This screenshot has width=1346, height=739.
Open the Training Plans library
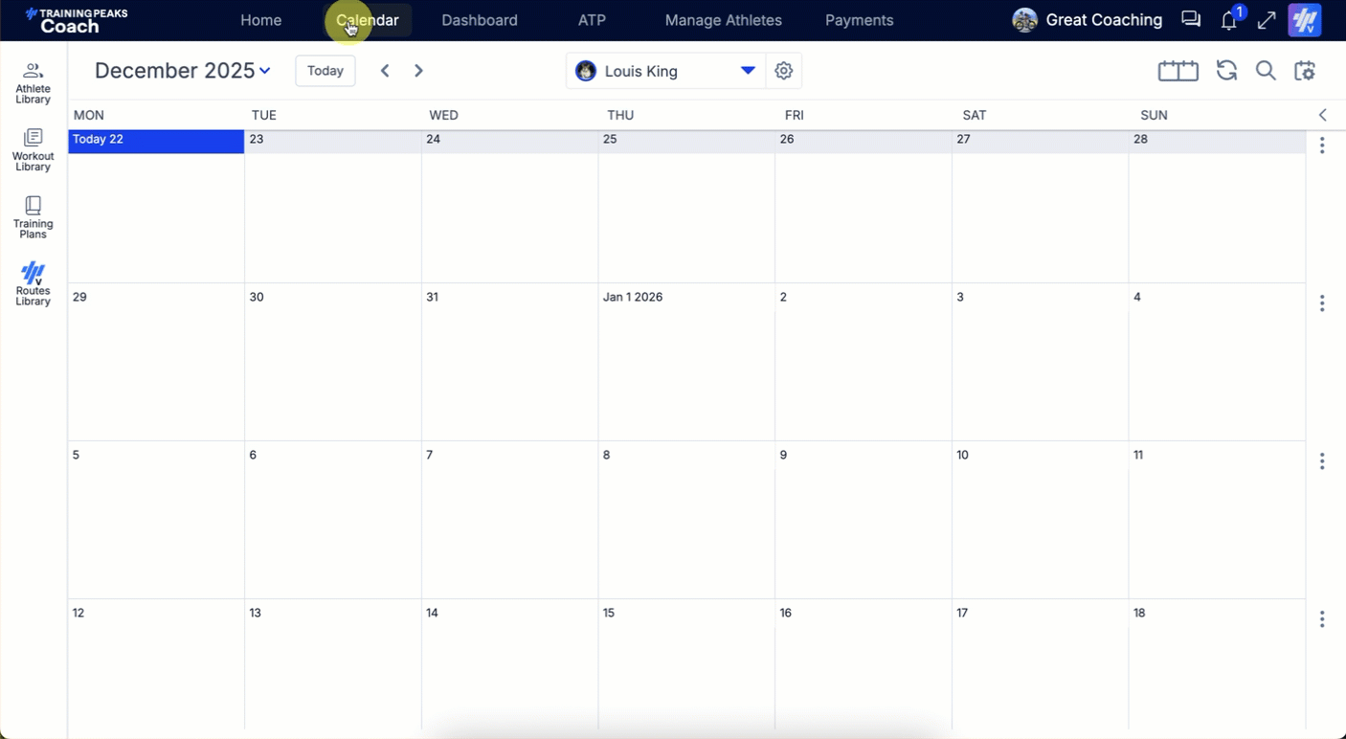(x=33, y=217)
